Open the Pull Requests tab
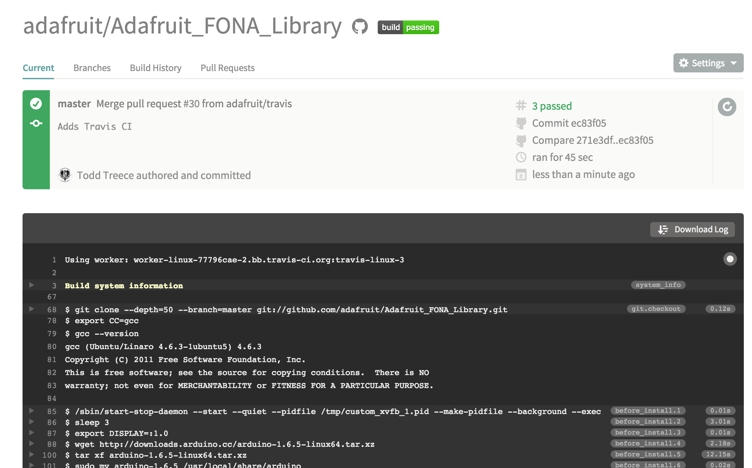The width and height of the screenshot is (752, 468). coord(227,68)
